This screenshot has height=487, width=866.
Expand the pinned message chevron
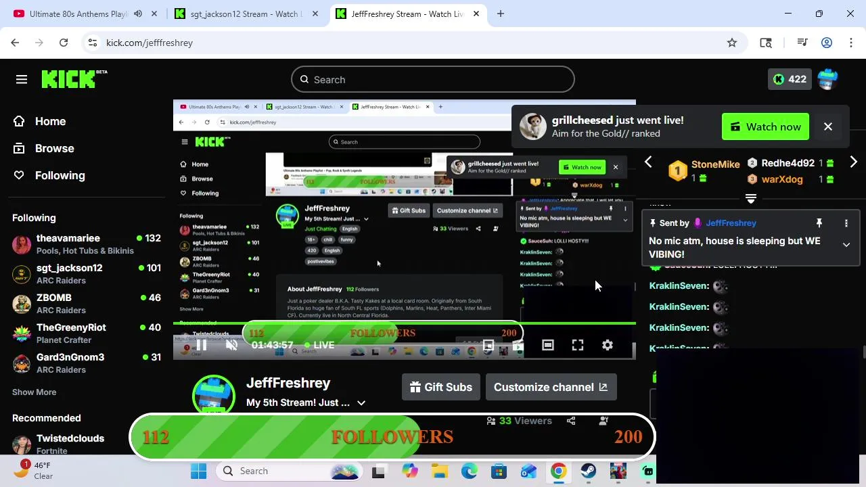846,245
